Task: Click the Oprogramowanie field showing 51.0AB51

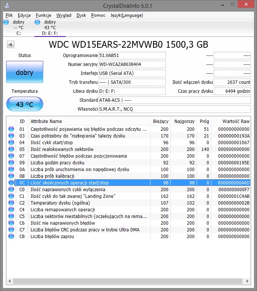Action: pyautogui.click(x=132, y=56)
